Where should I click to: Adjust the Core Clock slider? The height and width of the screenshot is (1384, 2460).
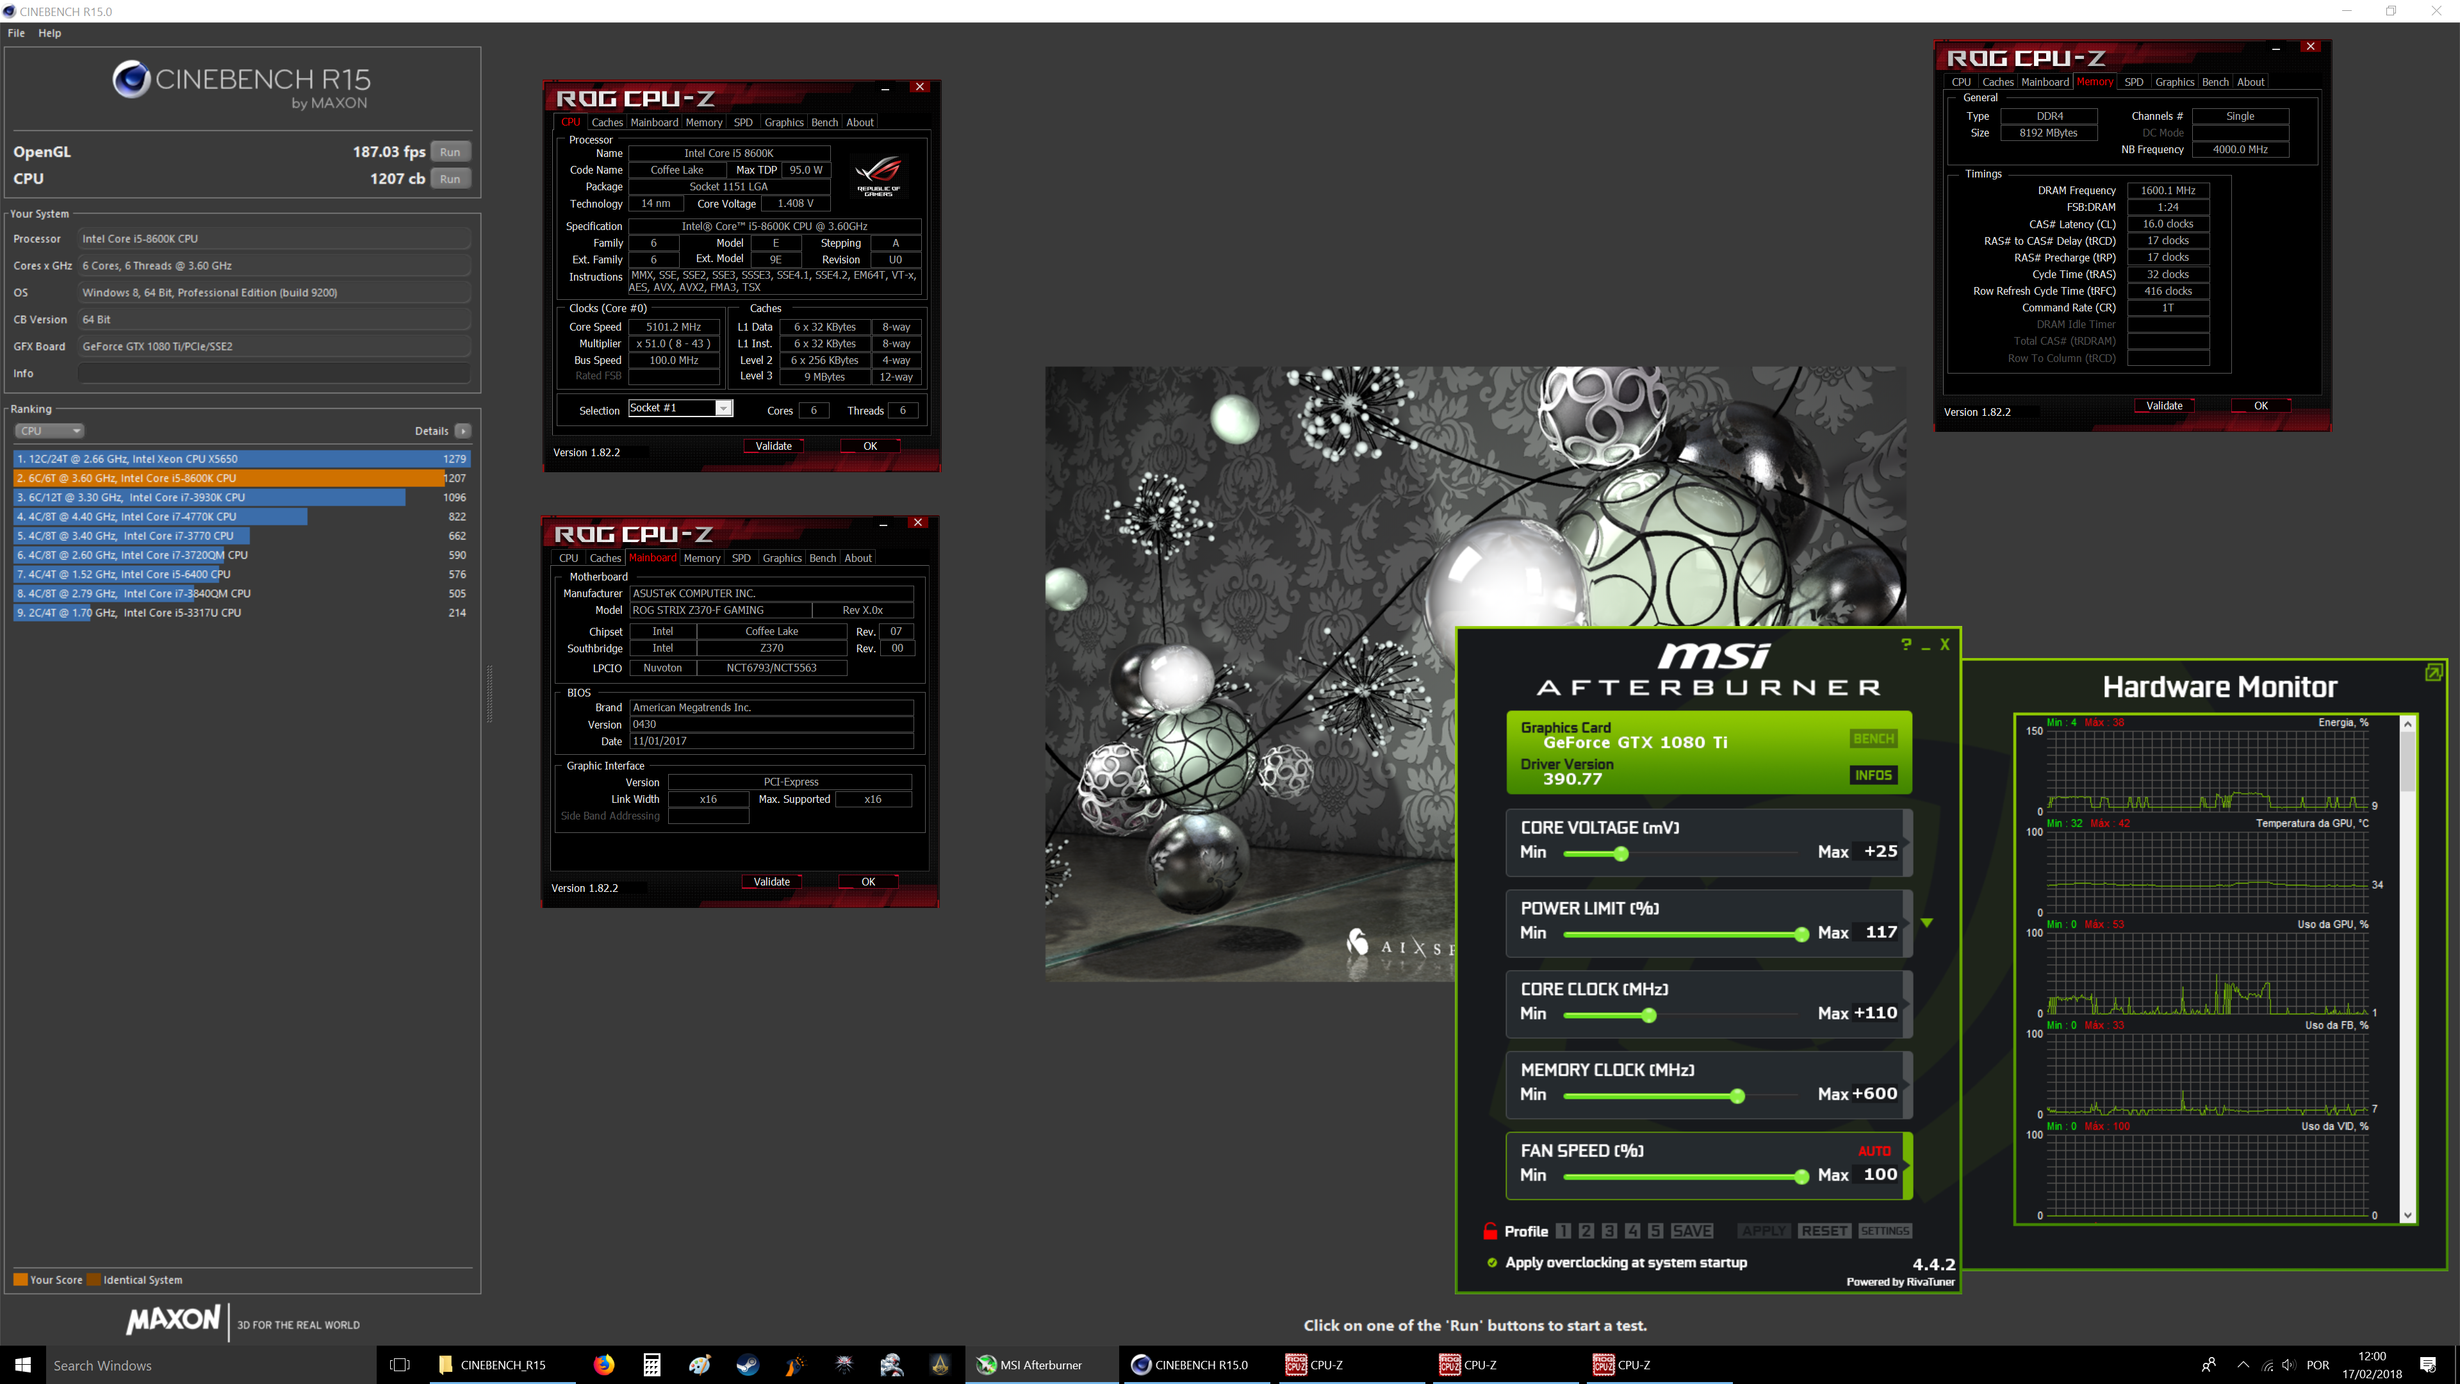(1648, 1016)
